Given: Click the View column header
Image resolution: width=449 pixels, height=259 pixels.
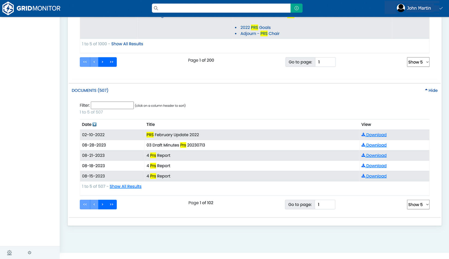Looking at the screenshot, I should point(366,124).
